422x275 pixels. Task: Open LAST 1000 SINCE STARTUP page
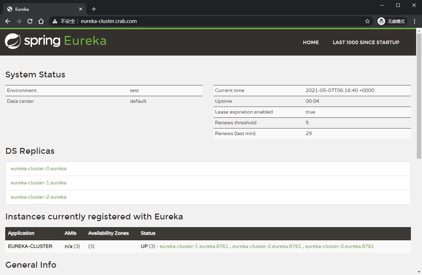coord(366,42)
